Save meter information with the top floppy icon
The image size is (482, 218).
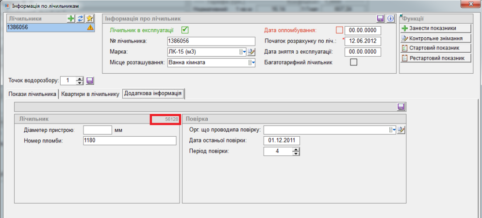click(x=381, y=18)
